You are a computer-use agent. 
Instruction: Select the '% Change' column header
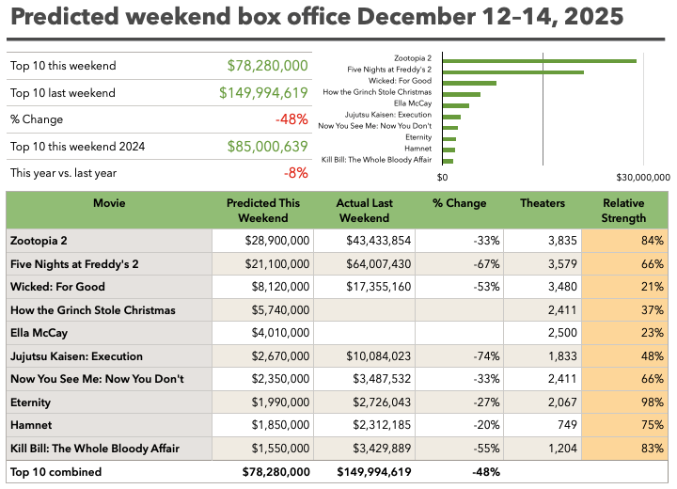[x=459, y=203]
